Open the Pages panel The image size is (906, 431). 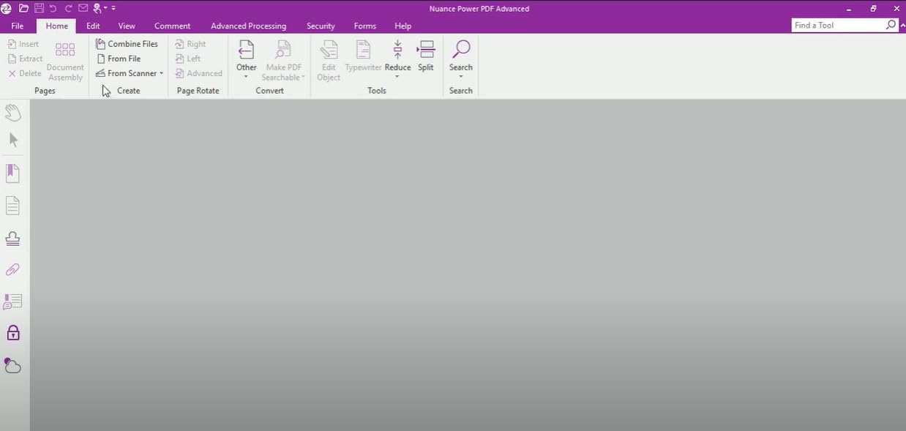(x=12, y=206)
